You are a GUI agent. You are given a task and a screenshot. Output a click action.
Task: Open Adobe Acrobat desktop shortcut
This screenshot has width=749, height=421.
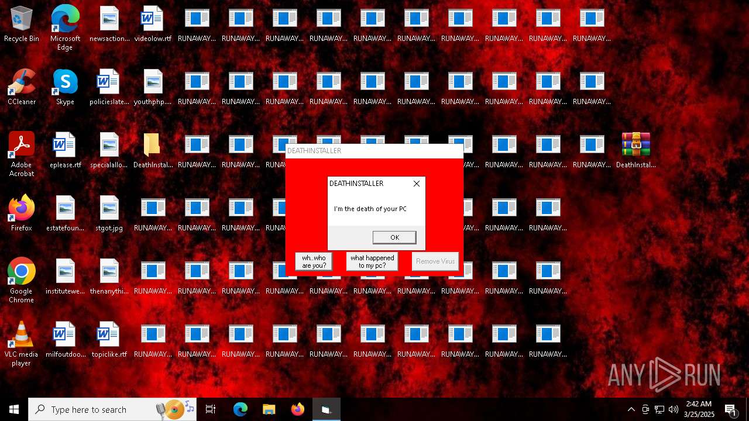tap(22, 154)
